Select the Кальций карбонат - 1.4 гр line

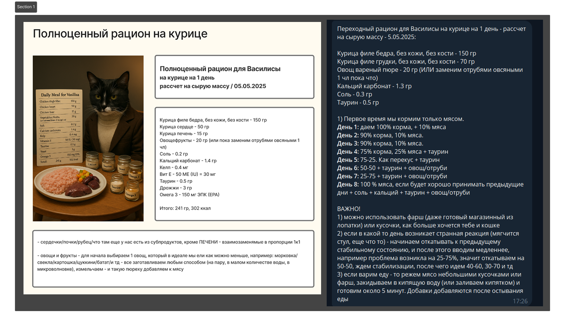pos(188,161)
